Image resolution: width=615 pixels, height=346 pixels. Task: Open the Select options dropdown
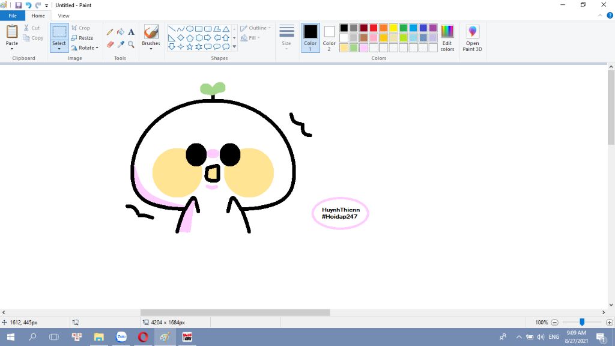tap(59, 49)
